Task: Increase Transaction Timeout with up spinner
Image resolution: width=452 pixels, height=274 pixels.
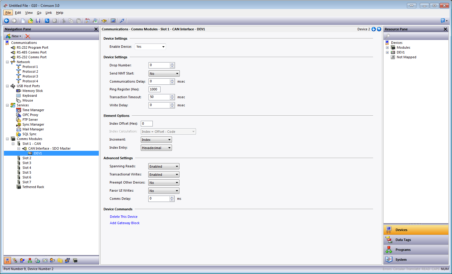Action: click(x=172, y=96)
